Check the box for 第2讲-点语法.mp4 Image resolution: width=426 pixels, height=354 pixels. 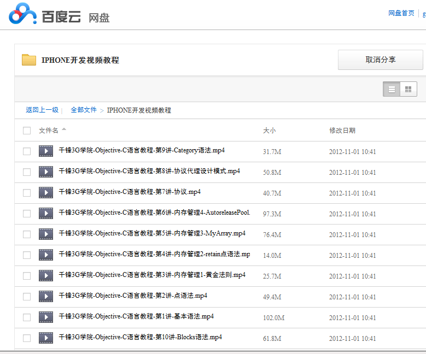[x=27, y=297]
